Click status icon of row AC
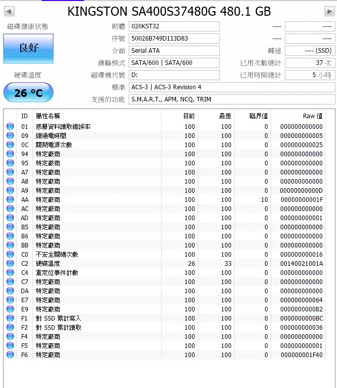This screenshot has height=388, width=337. [x=10, y=208]
